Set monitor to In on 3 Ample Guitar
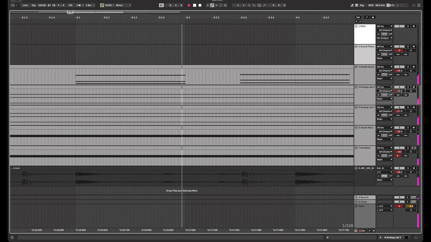Image resolution: width=431 pixels, height=242 pixels. point(378,75)
